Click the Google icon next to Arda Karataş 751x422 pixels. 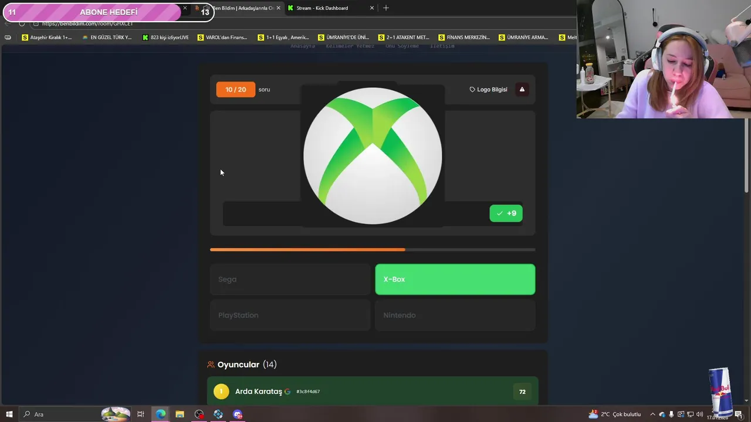click(287, 392)
